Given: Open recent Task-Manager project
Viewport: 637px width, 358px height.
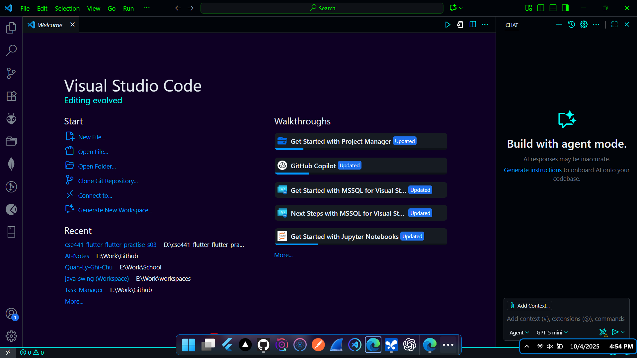Looking at the screenshot, I should (84, 290).
